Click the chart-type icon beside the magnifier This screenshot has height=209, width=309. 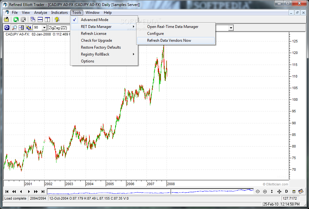tap(21, 28)
